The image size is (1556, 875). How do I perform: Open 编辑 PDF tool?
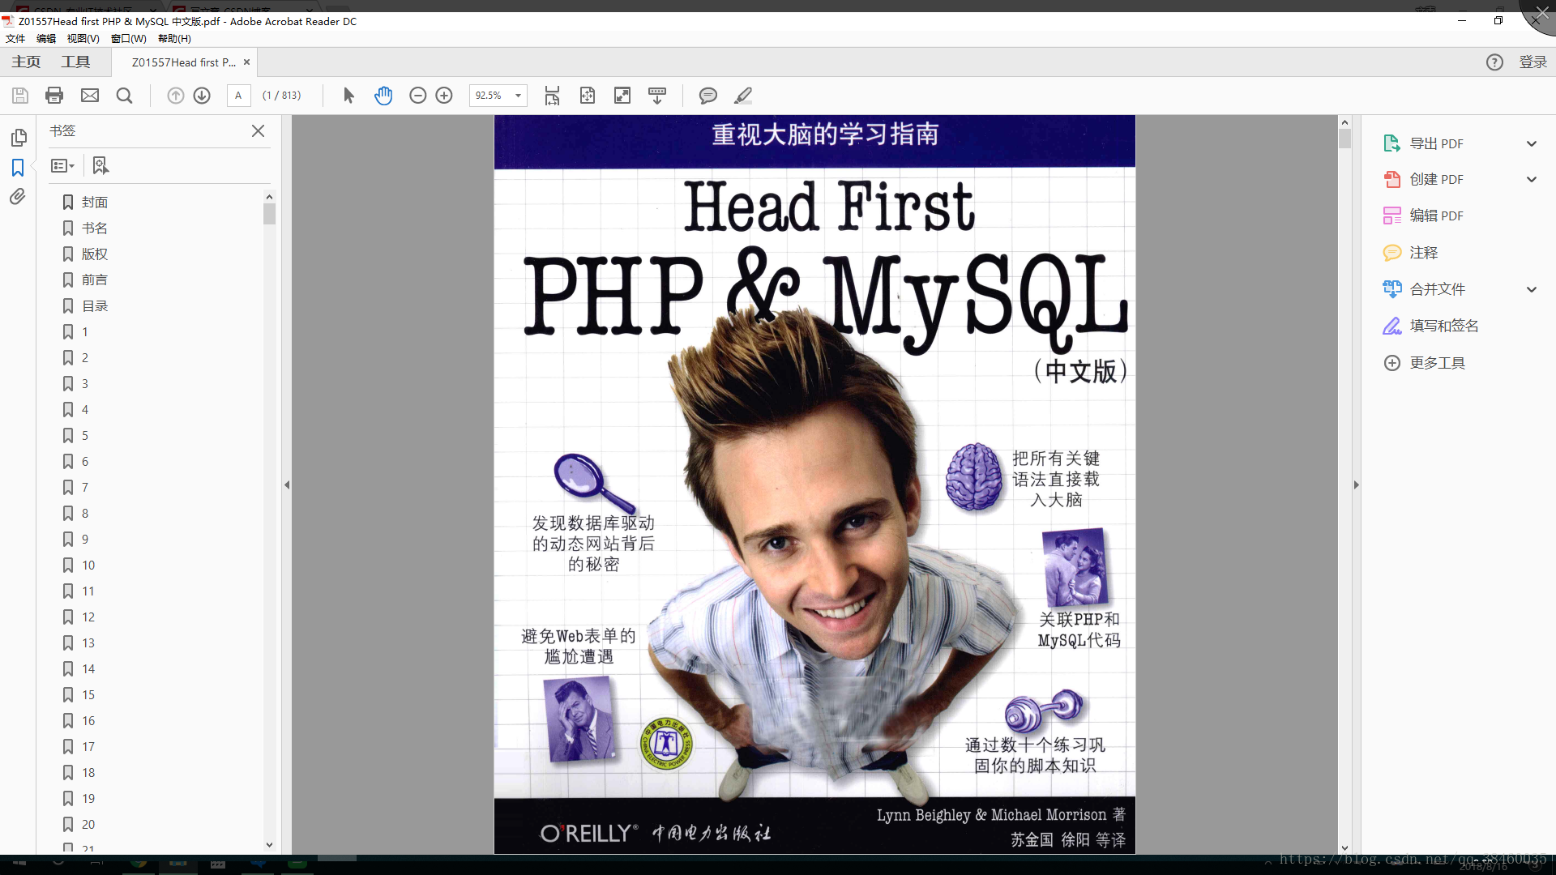(x=1423, y=216)
